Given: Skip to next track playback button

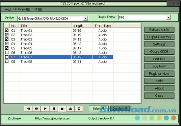Looking at the screenshot, I should tap(37, 109).
